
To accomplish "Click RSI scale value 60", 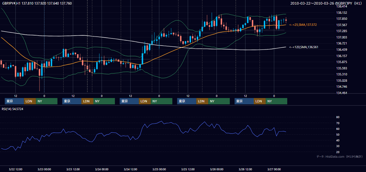I will click(x=338, y=129).
